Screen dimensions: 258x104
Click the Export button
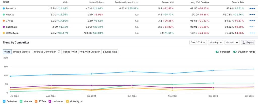tap(248, 42)
